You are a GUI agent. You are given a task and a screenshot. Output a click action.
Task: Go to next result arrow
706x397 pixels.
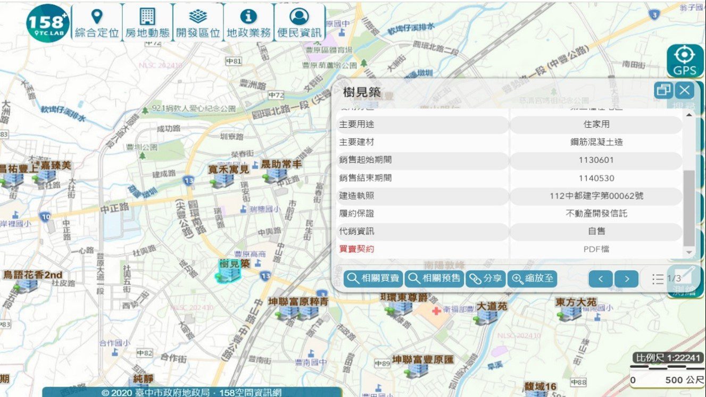click(627, 278)
